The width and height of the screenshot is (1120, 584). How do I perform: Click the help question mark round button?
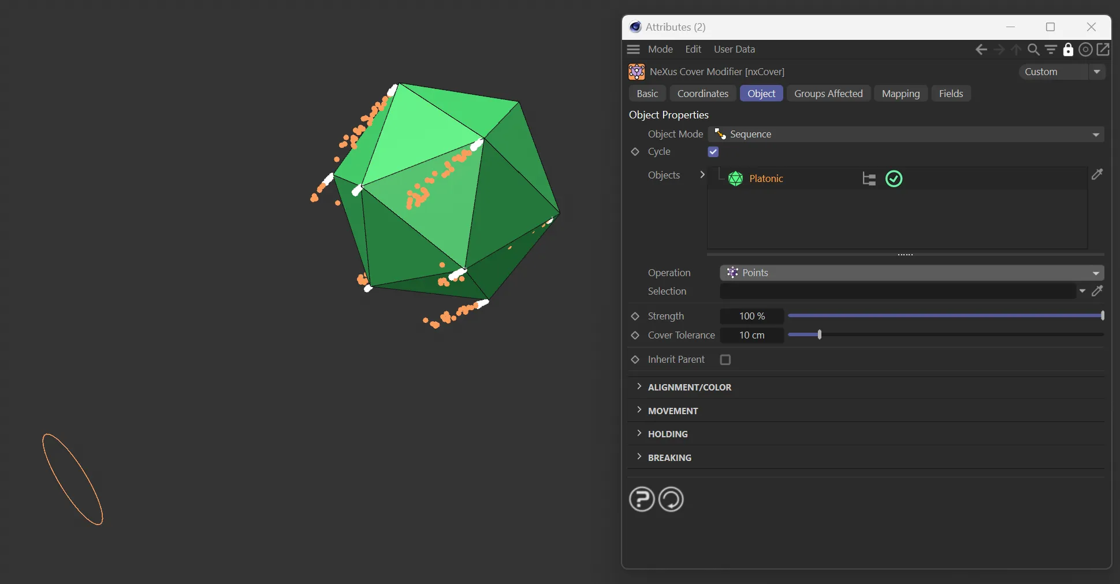click(x=641, y=499)
